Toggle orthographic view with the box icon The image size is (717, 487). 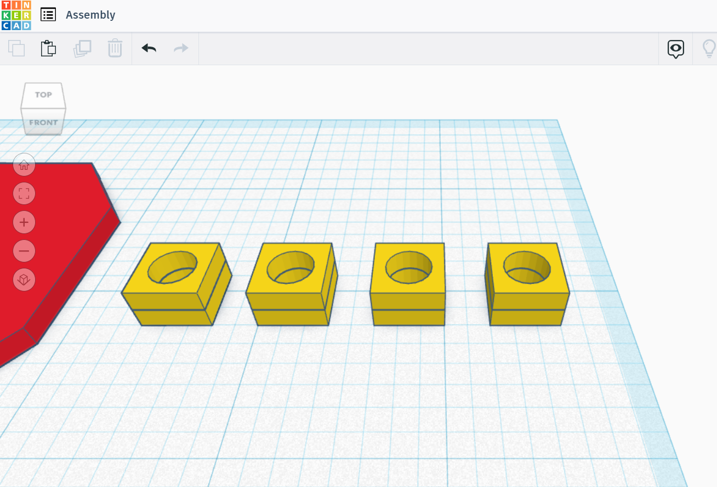click(24, 279)
